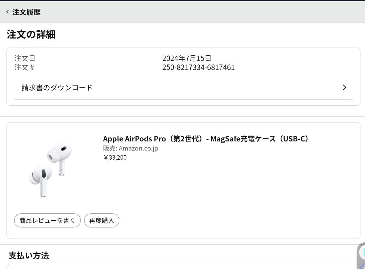Select the order number 250-8217334-6817461
The height and width of the screenshot is (269, 365).
pyautogui.click(x=198, y=68)
